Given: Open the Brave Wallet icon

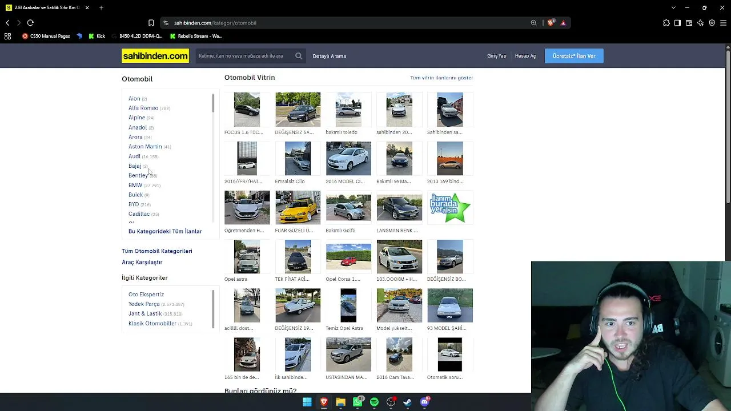Looking at the screenshot, I should [x=689, y=23].
